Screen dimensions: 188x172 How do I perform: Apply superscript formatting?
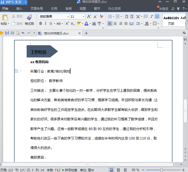(67, 24)
